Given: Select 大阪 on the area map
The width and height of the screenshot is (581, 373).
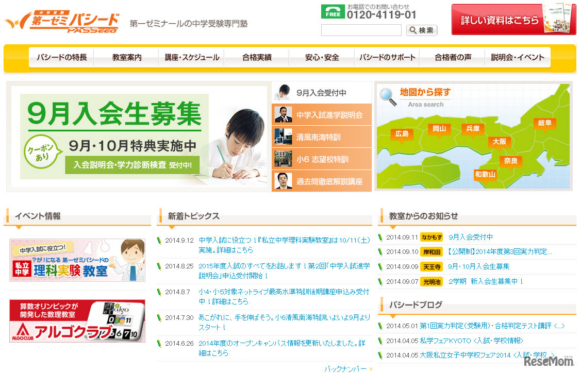Looking at the screenshot, I should click(x=499, y=142).
